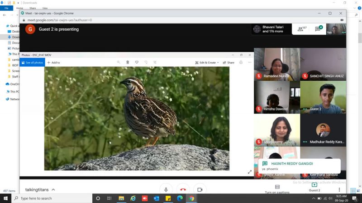
Task: Click Explorer help question icon
Action: click(359, 8)
